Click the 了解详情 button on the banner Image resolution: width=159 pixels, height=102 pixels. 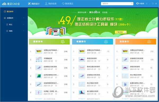121,32
